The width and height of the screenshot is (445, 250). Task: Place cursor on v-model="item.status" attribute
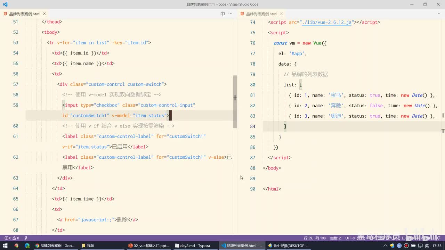[139, 116]
